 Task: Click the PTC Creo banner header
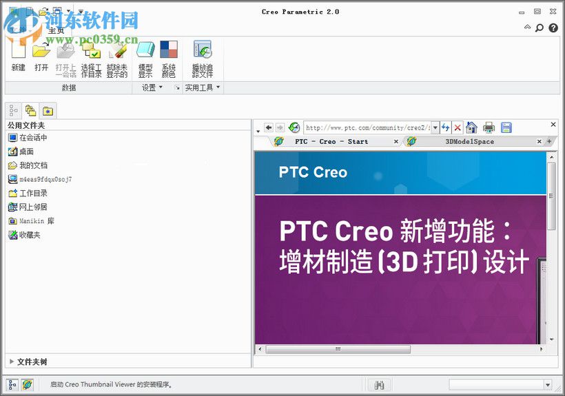click(x=400, y=173)
